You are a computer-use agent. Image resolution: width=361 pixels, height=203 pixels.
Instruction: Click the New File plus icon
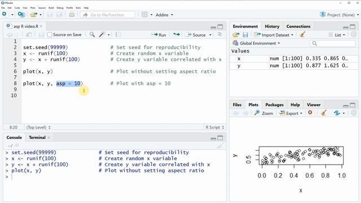[4, 14]
